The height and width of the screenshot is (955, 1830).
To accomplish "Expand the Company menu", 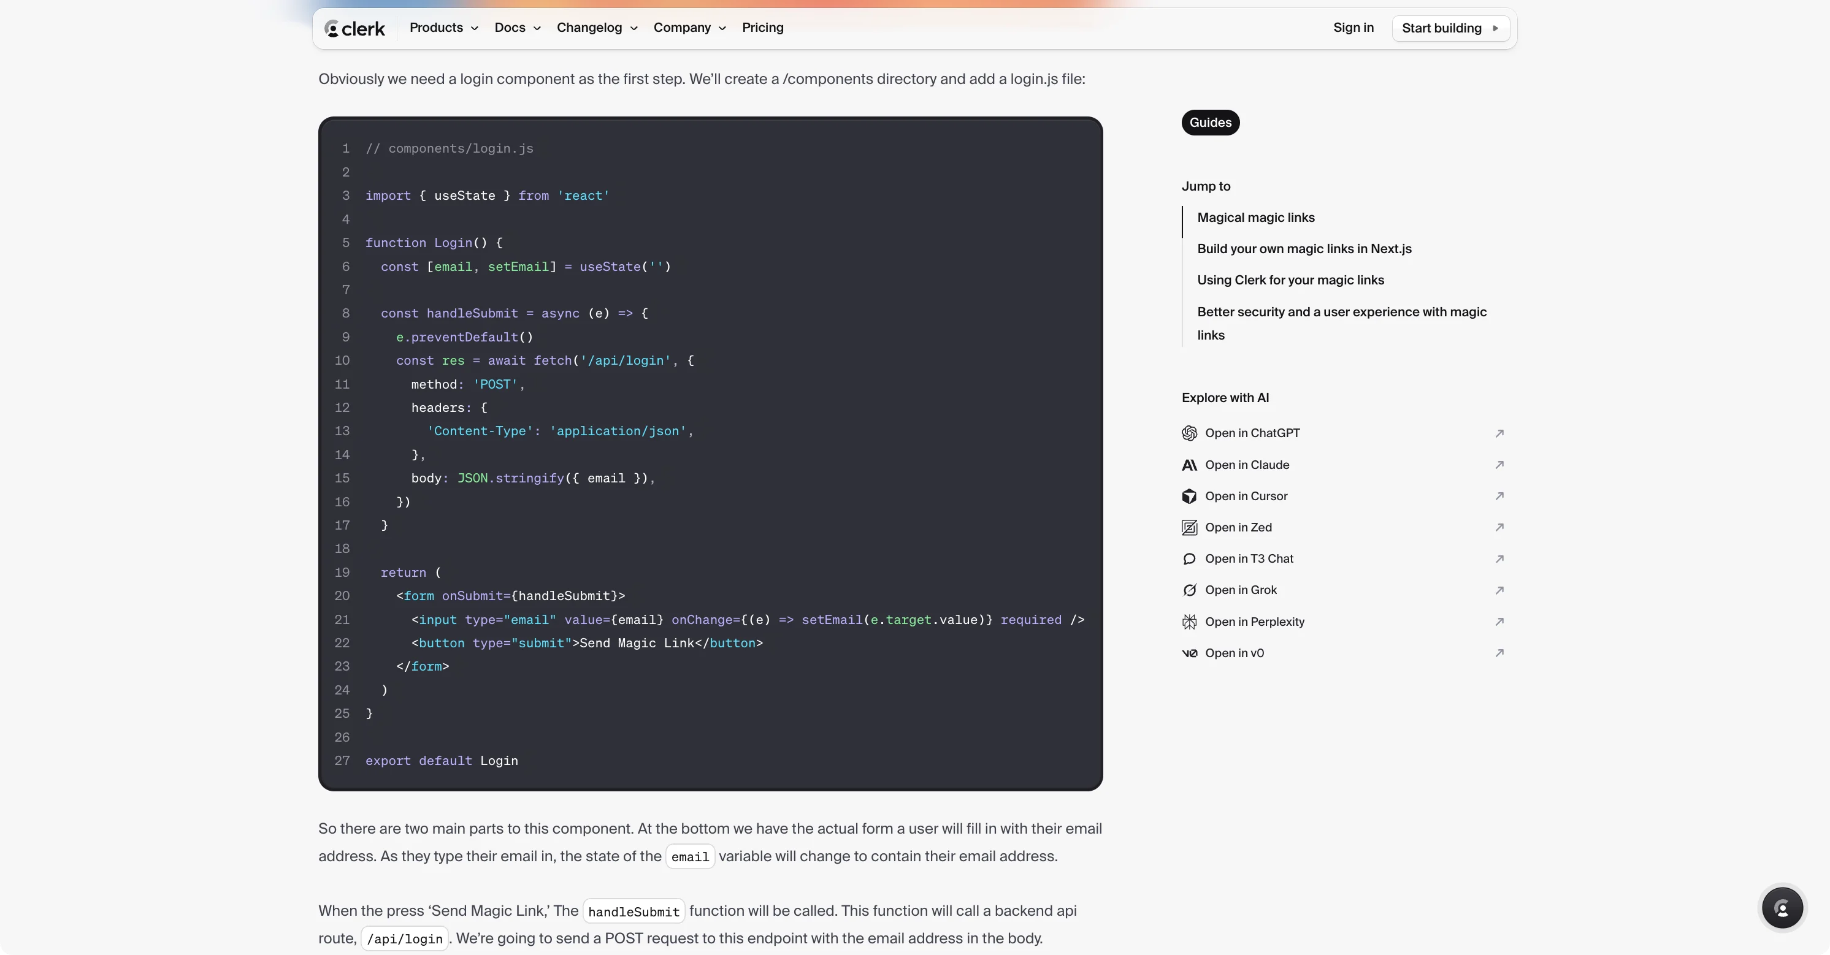I will click(690, 28).
